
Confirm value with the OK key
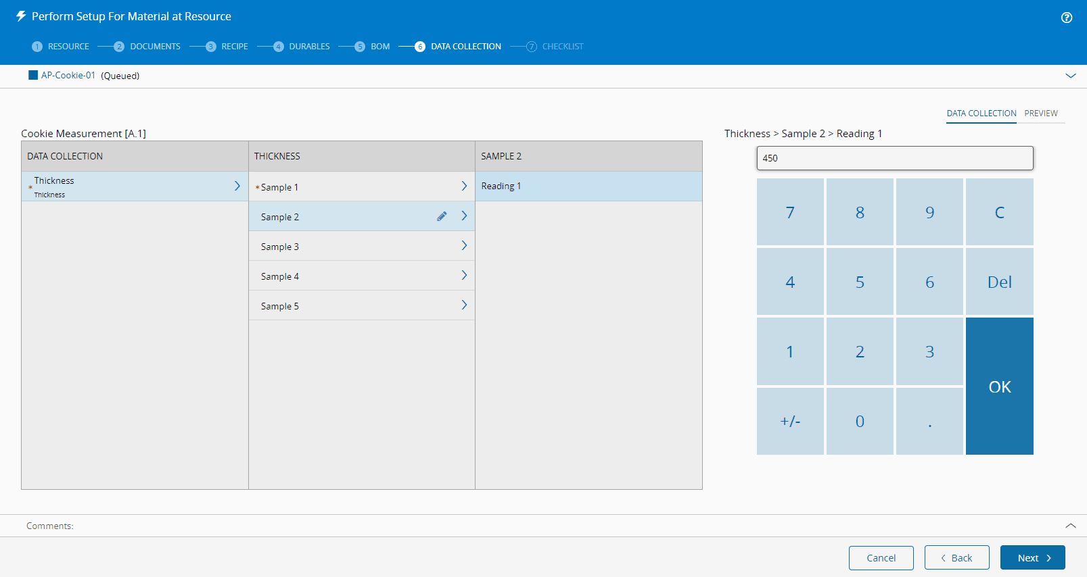(x=999, y=386)
